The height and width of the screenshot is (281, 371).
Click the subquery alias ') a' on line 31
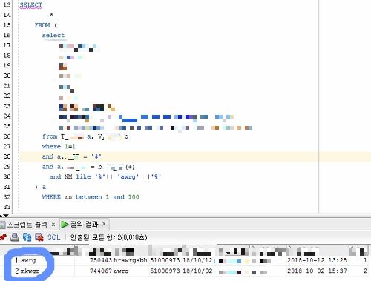[40, 187]
